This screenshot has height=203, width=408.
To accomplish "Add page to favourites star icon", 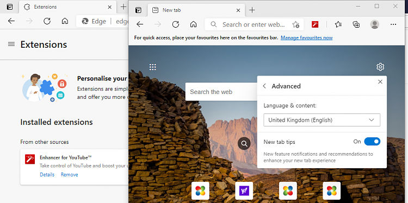I will pyautogui.click(x=295, y=24).
